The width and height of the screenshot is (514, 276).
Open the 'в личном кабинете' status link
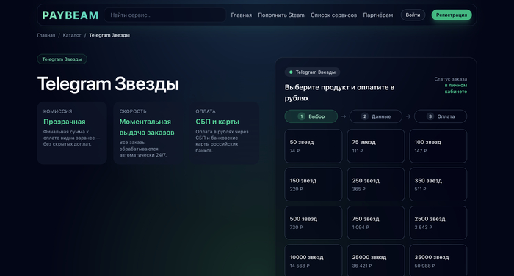click(x=456, y=89)
